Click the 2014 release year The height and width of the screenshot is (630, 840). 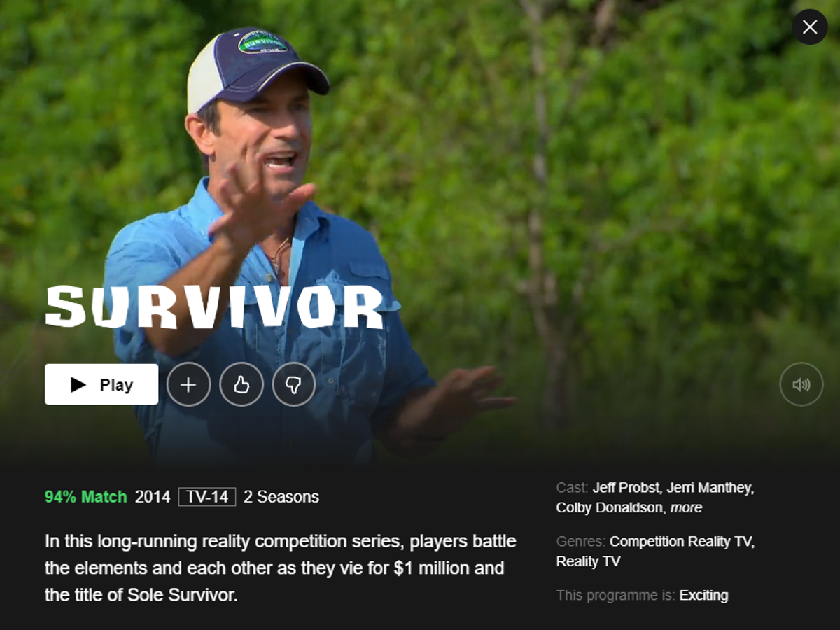tap(153, 497)
